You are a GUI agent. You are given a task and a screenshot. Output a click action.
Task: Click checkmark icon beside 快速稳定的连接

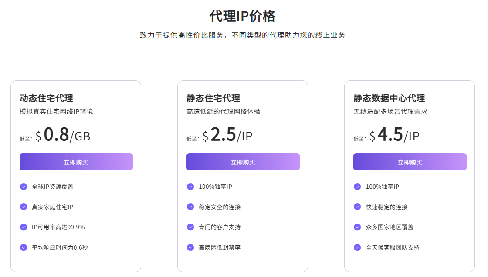point(357,207)
